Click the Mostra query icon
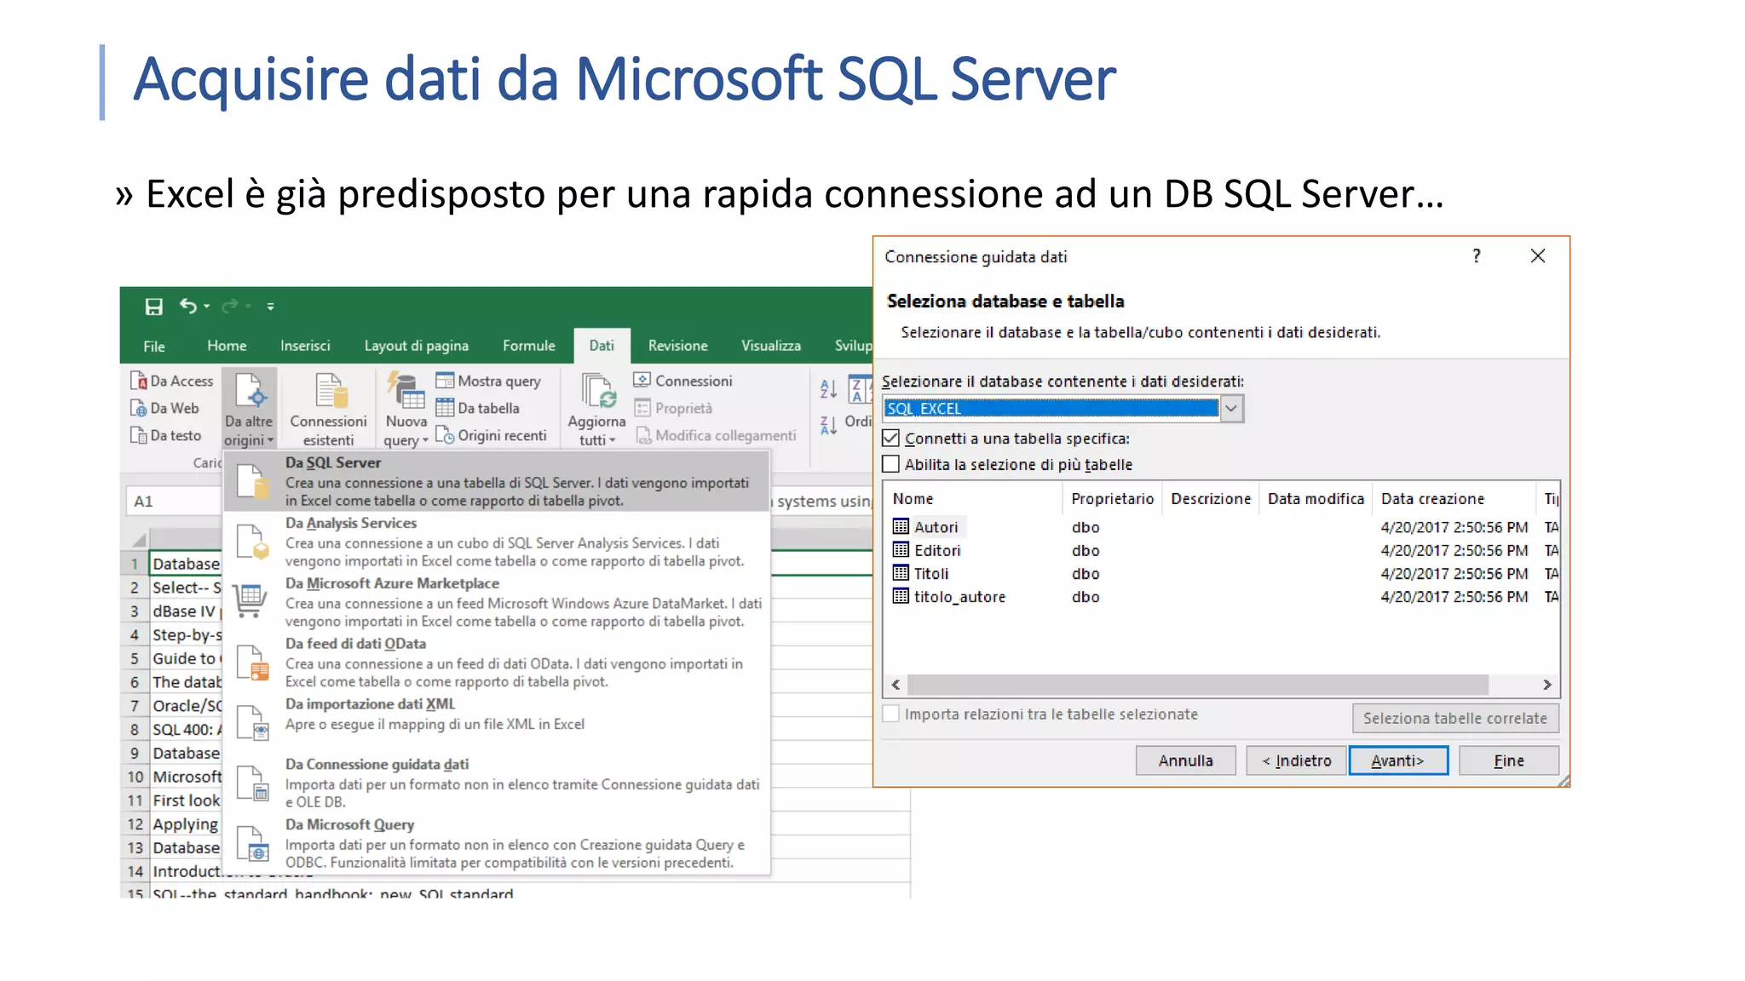1745x981 pixels. [x=445, y=381]
